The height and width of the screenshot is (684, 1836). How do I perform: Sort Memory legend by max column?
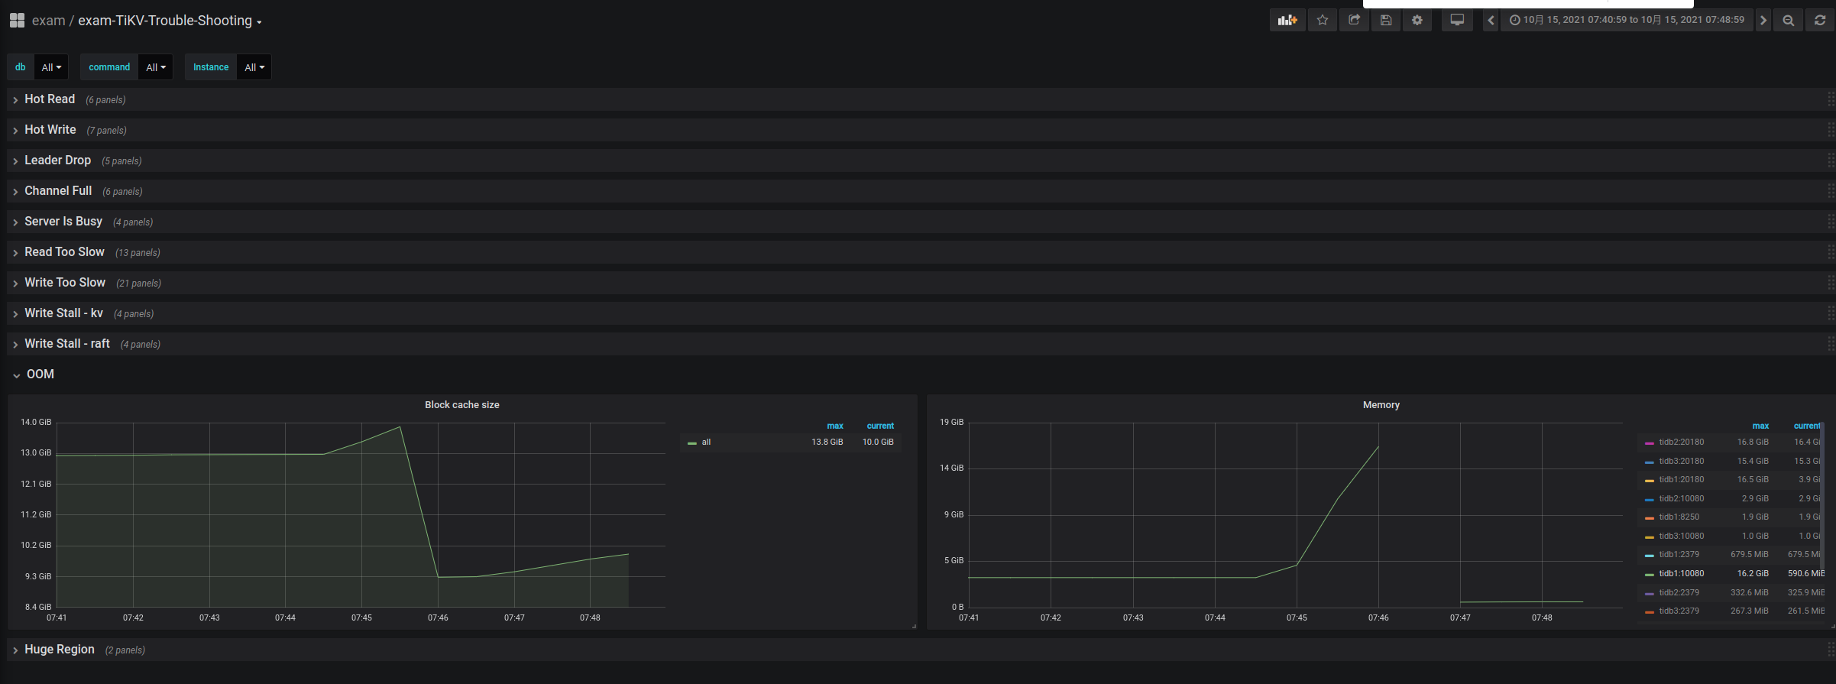(1760, 426)
